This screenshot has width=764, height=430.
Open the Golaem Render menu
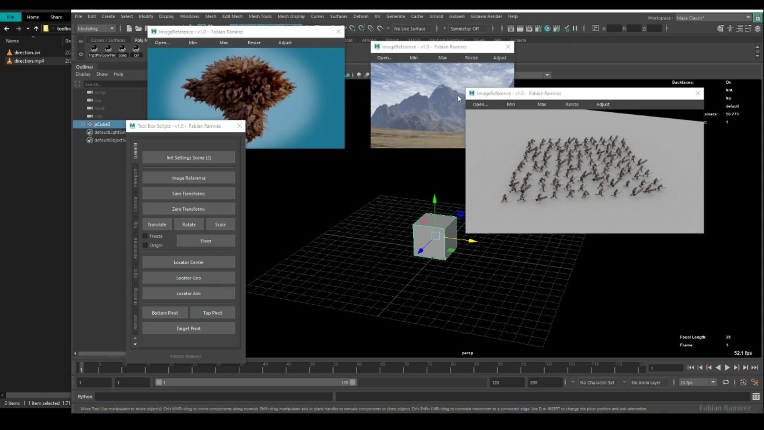tap(486, 16)
